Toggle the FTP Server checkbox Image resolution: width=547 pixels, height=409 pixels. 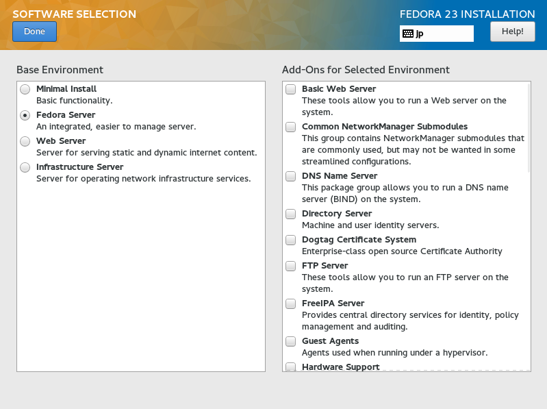[290, 267]
